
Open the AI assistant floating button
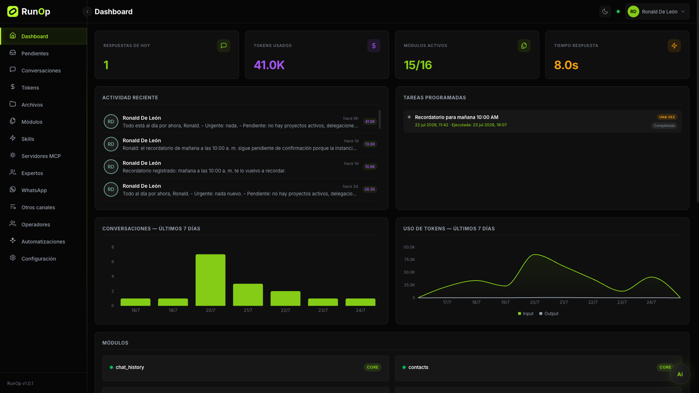[680, 374]
